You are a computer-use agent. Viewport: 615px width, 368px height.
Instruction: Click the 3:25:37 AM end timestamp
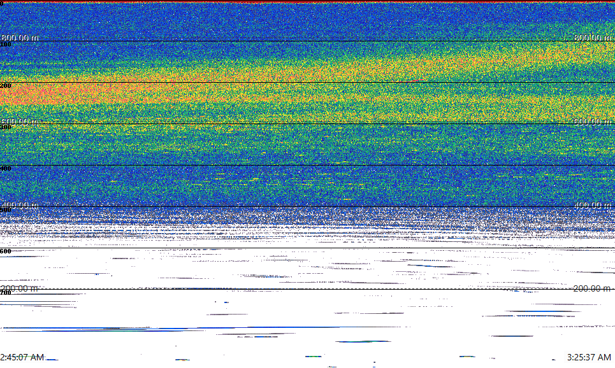[589, 357]
